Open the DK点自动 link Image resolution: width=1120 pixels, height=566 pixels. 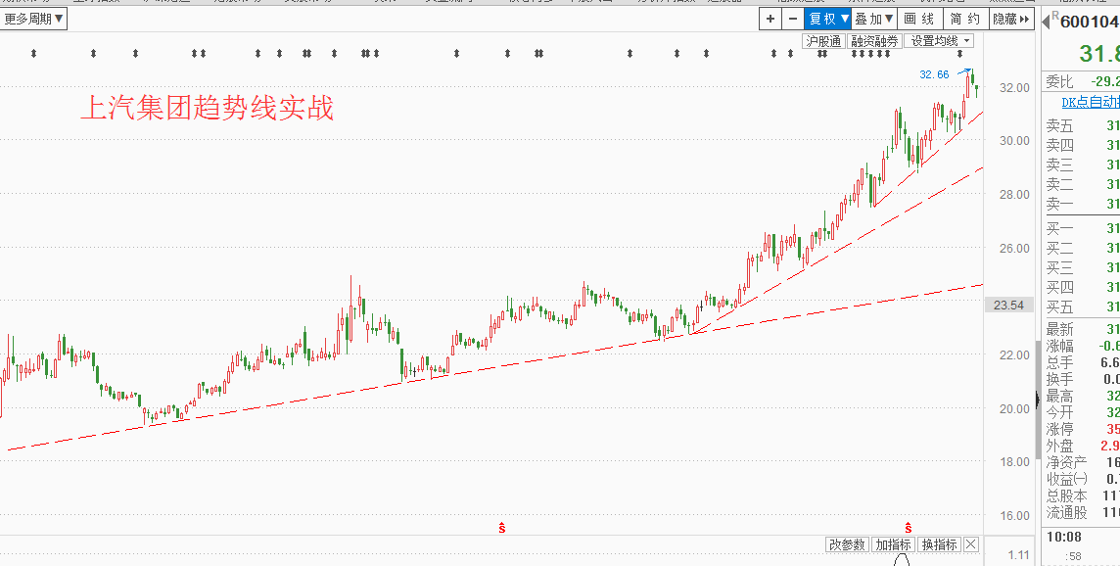1090,102
